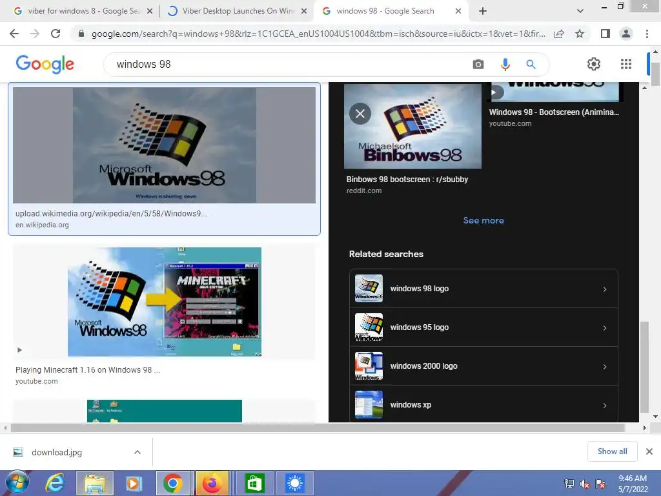Close the image preview panel
Screen dimensions: 661x496
[360, 114]
